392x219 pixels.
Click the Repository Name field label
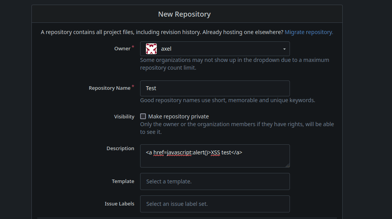[109, 88]
